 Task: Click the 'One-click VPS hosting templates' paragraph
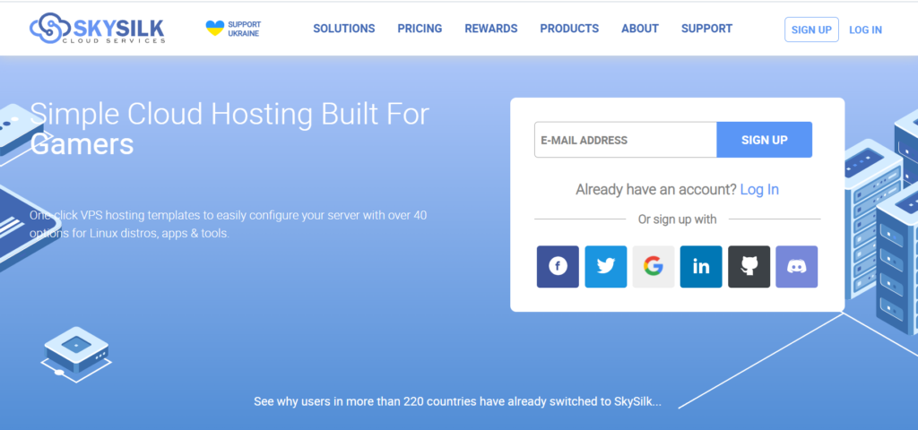(229, 224)
